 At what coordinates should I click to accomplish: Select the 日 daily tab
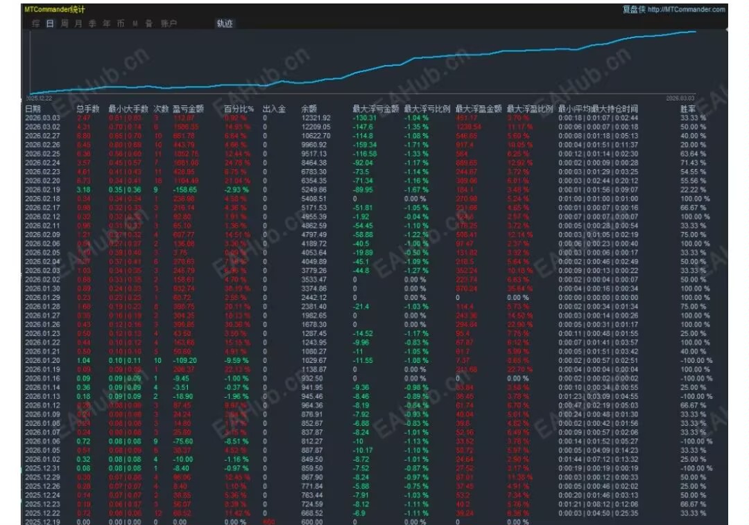(x=50, y=24)
